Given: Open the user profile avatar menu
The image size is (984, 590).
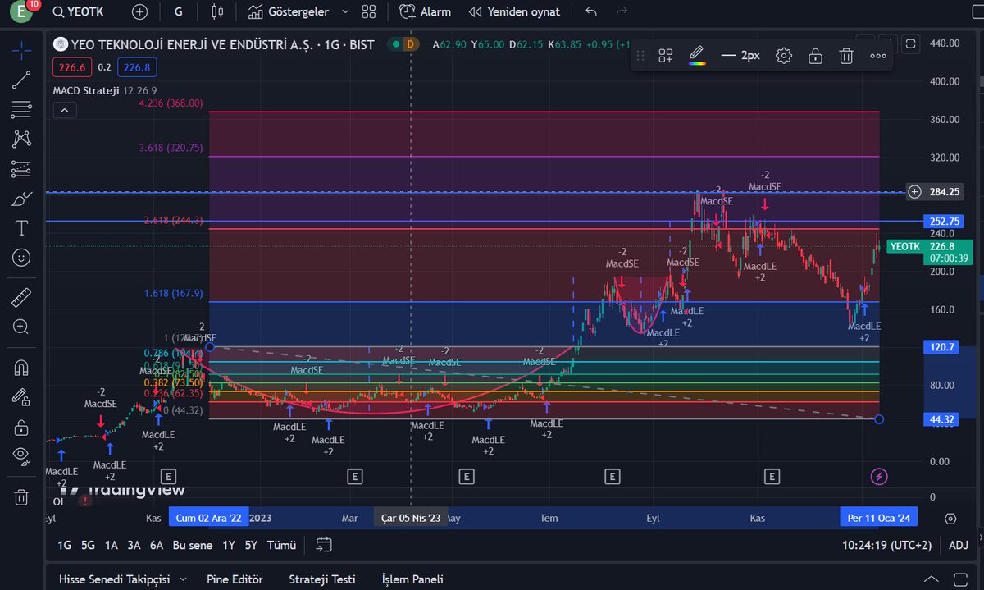Looking at the screenshot, I should pyautogui.click(x=20, y=12).
